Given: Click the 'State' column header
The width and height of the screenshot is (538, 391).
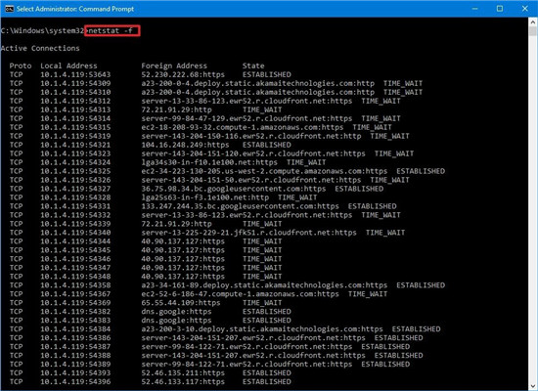Looking at the screenshot, I should tap(253, 65).
